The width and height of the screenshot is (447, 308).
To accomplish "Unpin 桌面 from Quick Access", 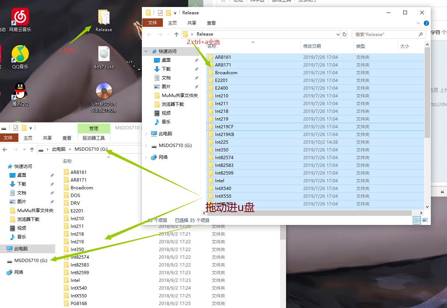I will [197, 60].
